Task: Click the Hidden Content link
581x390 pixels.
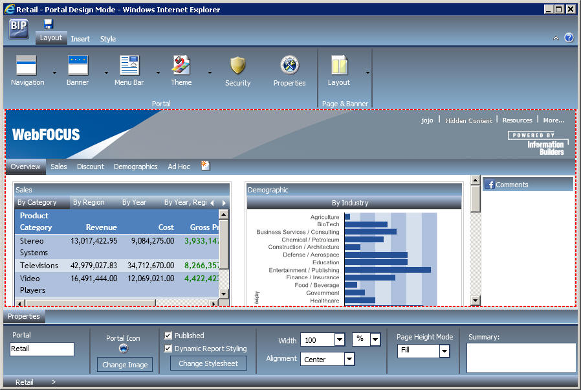Action: pyautogui.click(x=468, y=120)
